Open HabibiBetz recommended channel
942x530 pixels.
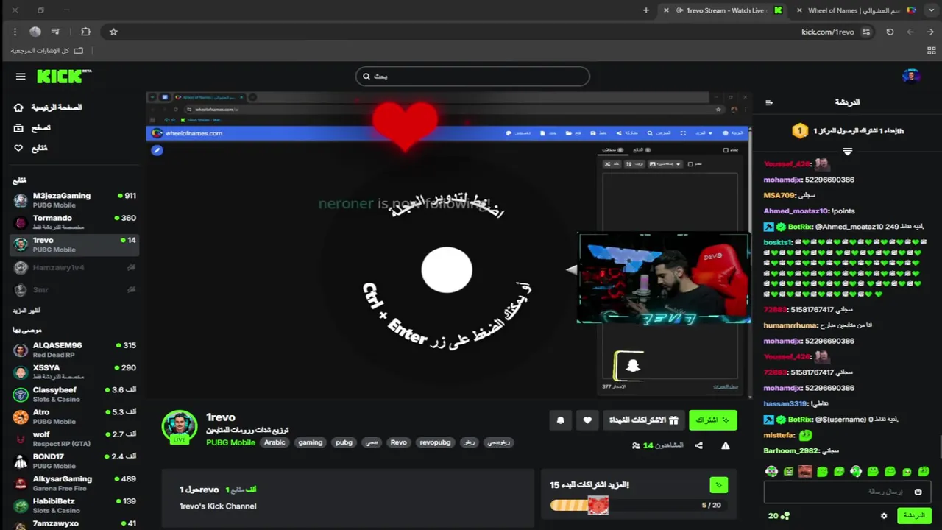[74, 505]
